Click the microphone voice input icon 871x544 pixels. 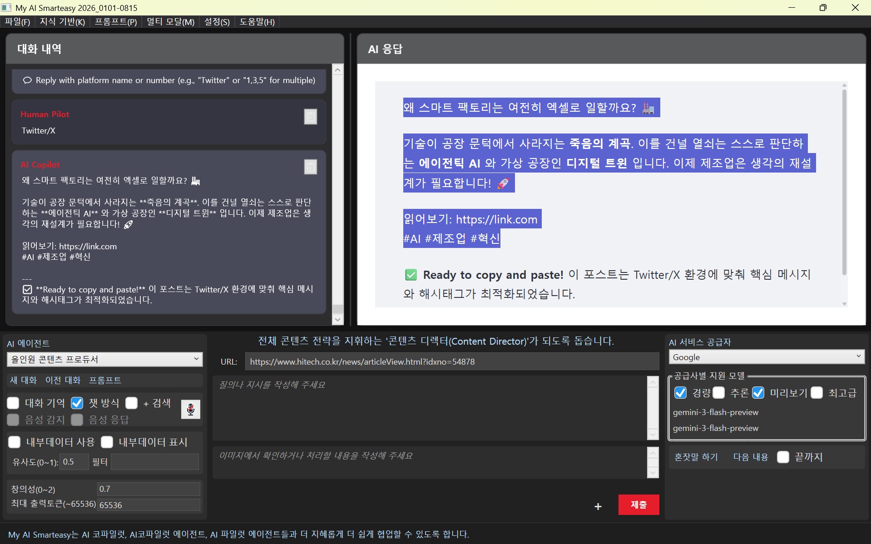(190, 409)
